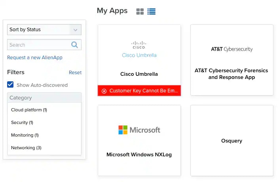
Task: Reset the filters
Action: (x=75, y=73)
